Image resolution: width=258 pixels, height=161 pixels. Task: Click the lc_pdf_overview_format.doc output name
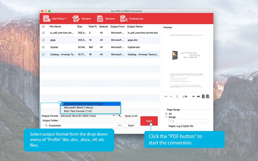(x=143, y=33)
